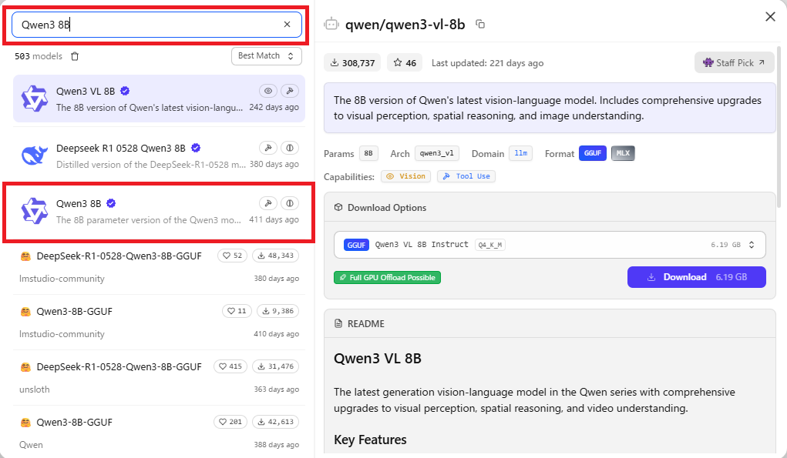Viewport: 787px width, 458px height.
Task: Click the 503 models count label
Action: 38,56
